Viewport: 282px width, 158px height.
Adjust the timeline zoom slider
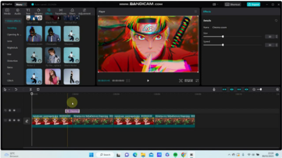pos(260,90)
